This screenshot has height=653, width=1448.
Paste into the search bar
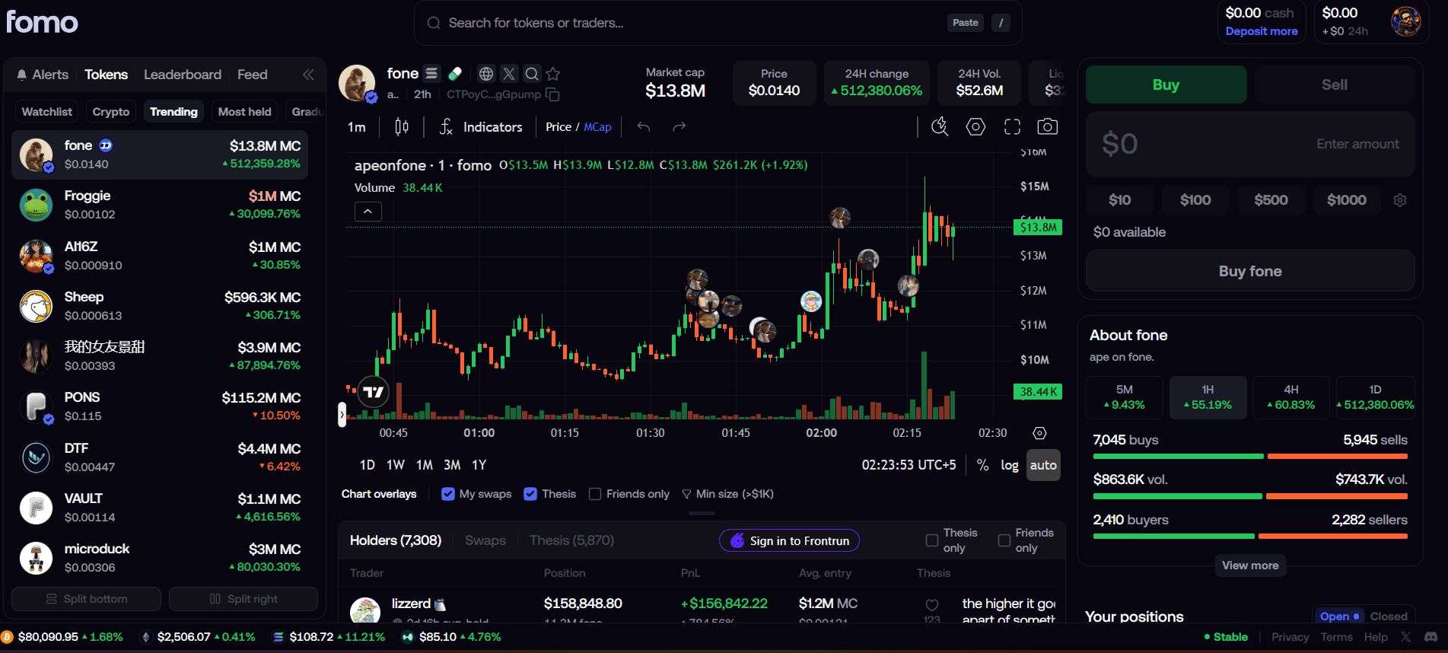point(966,23)
